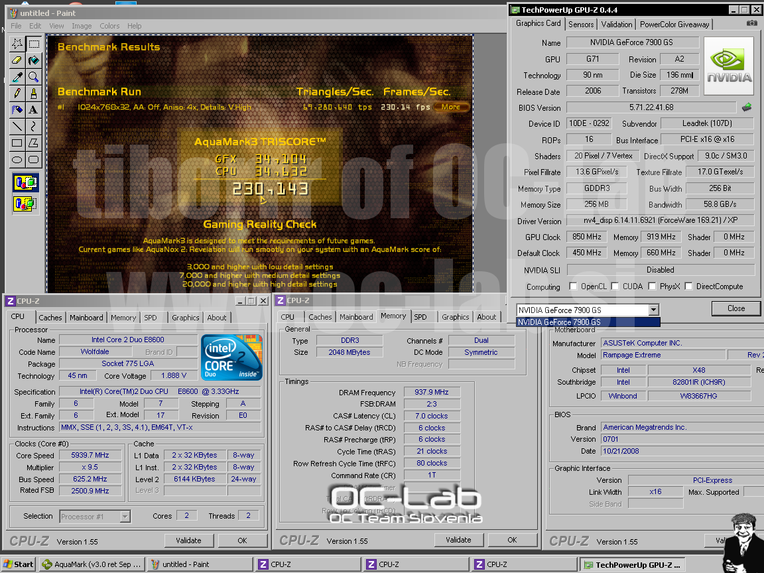Click the AquaMark taskbar button
Viewport: 764px width, 573px height.
point(92,564)
